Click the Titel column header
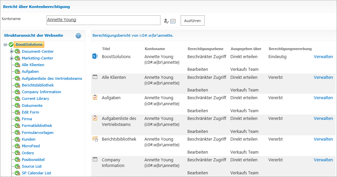337x177 pixels. point(106,49)
